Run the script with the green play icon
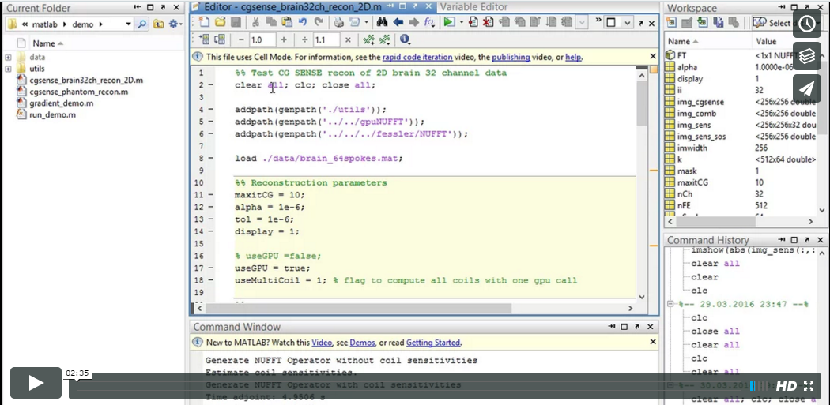Screen dimensions: 830x405 (449, 22)
